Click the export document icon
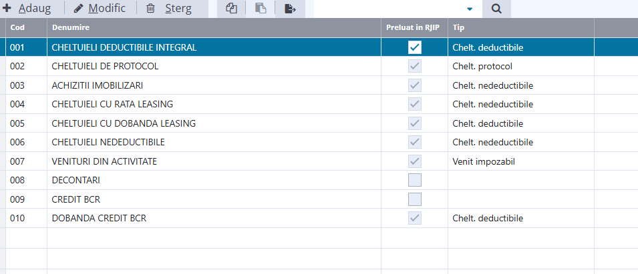 pos(290,9)
